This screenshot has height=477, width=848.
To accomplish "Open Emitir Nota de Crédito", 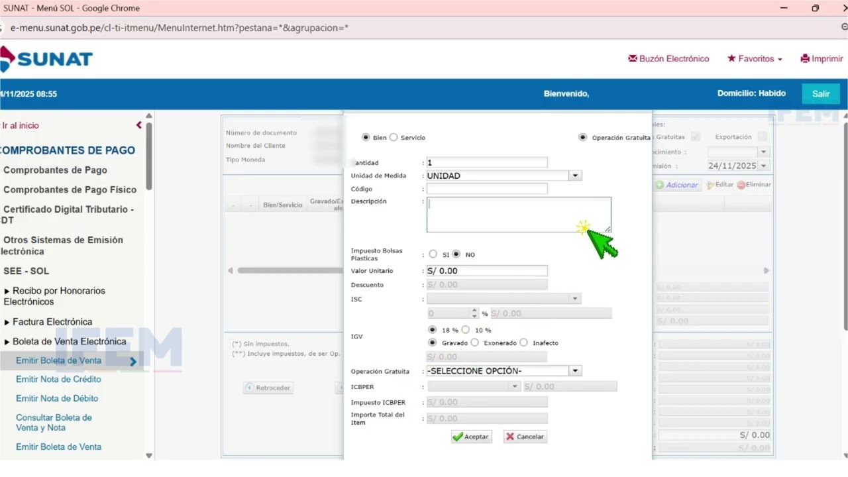I will click(x=58, y=380).
